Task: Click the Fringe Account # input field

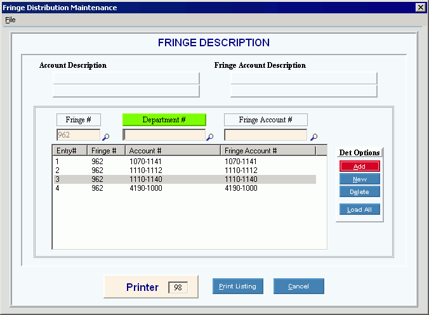Action: pyautogui.click(x=265, y=135)
